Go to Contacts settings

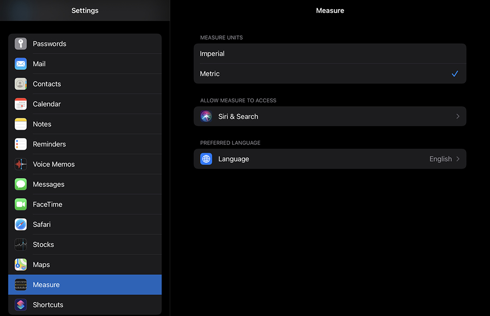coord(85,84)
